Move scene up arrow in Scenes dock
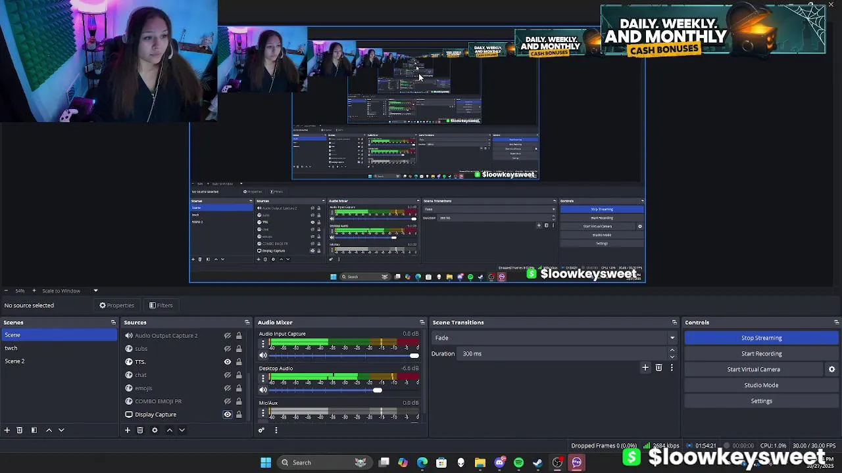This screenshot has height=473, width=842. 49,430
